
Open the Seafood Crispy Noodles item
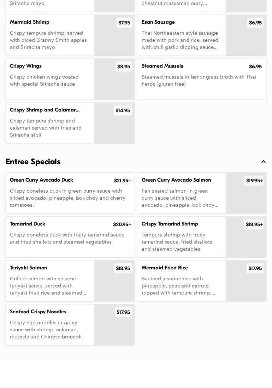pyautogui.click(x=49, y=325)
